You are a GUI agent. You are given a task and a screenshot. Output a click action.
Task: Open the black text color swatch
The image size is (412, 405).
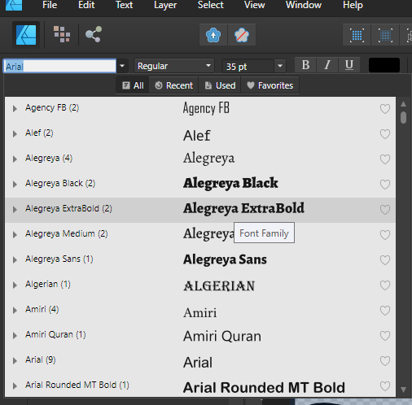[x=384, y=65]
